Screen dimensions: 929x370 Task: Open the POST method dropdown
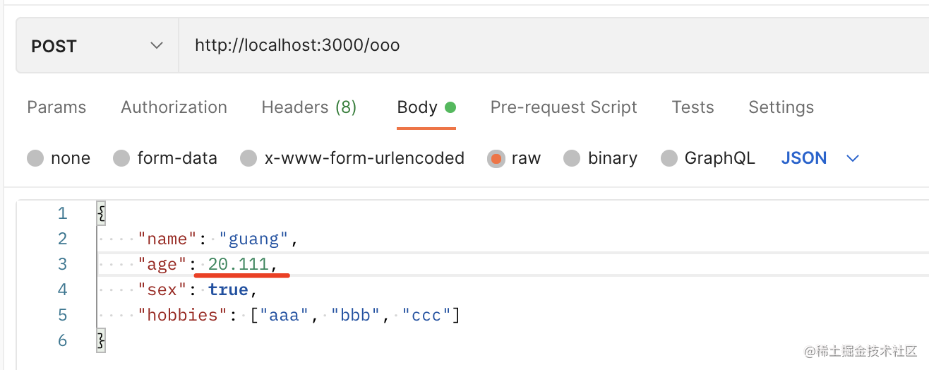pyautogui.click(x=97, y=47)
